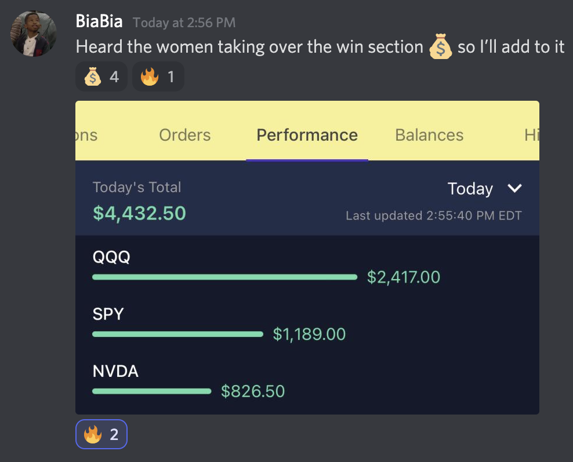The image size is (573, 462).
Task: Select the Performance tab
Action: coord(307,135)
